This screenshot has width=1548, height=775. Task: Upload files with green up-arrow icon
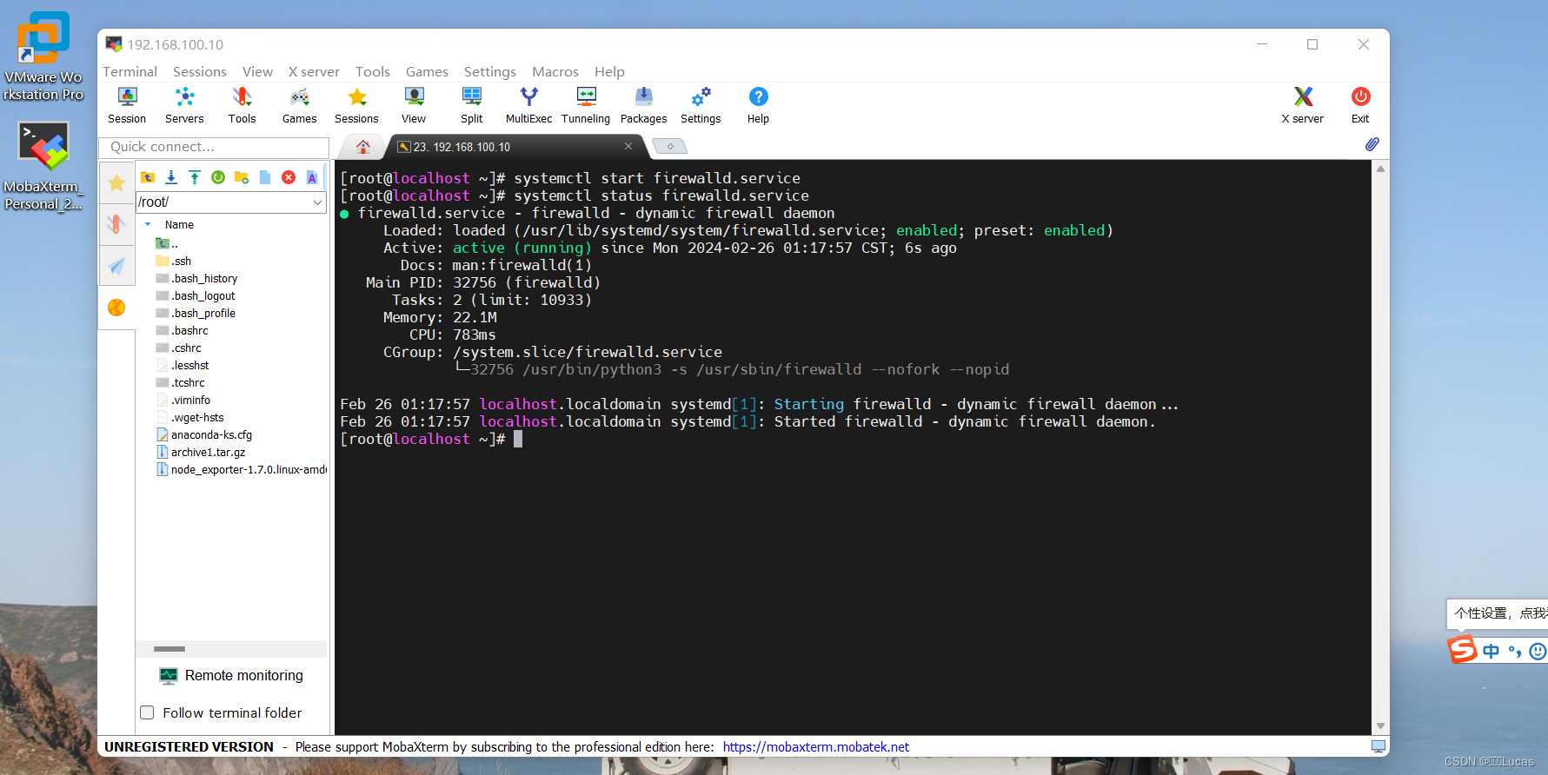[x=195, y=177]
